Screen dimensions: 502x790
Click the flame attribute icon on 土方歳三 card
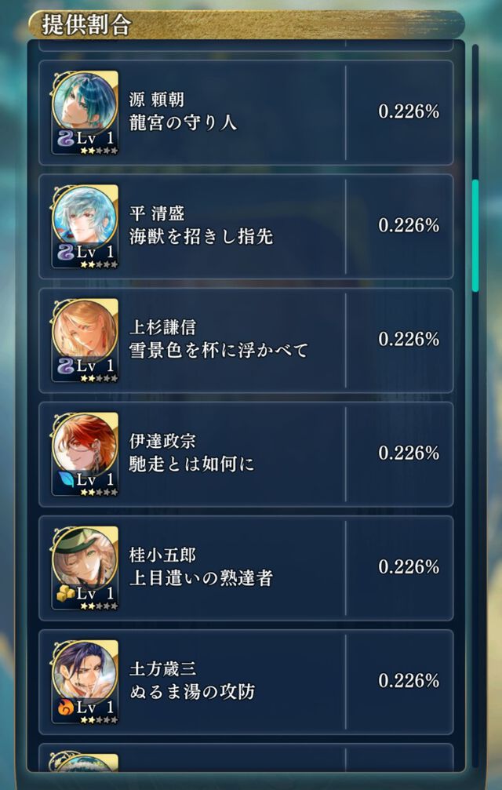click(x=65, y=708)
